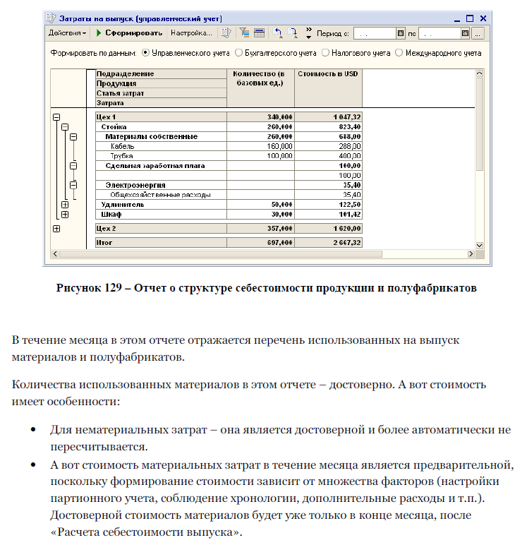The image size is (515, 545).
Task: Select Управленческого учета radio button
Action: point(146,53)
